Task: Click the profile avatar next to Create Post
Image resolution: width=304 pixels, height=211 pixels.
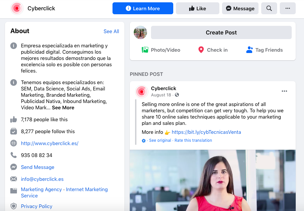Action: [x=140, y=32]
